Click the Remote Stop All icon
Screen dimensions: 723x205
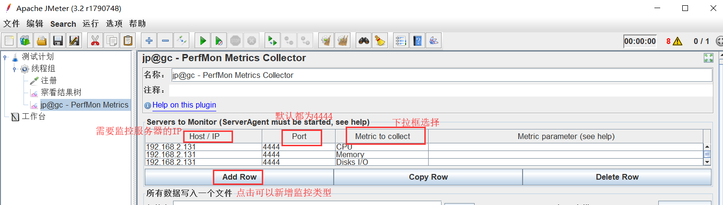click(x=289, y=41)
